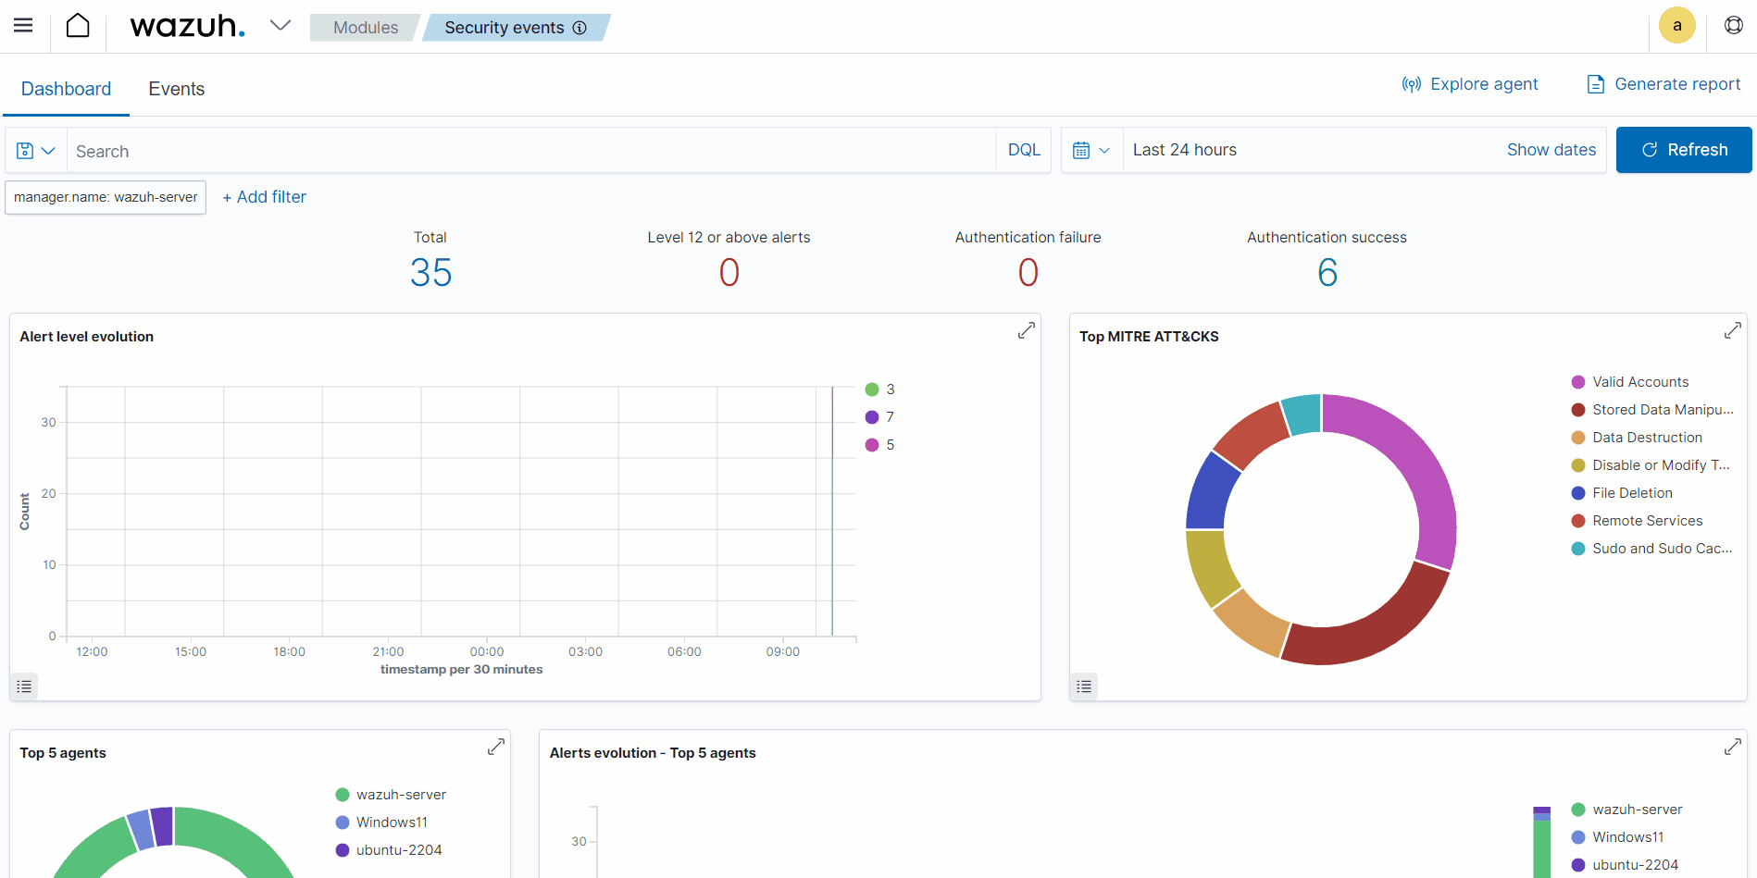Click ubuntu-2204 in Top 5 agents legend

(x=399, y=850)
